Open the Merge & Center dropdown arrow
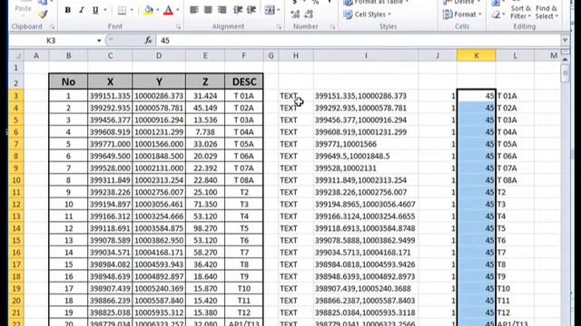The width and height of the screenshot is (581, 326). point(279,10)
